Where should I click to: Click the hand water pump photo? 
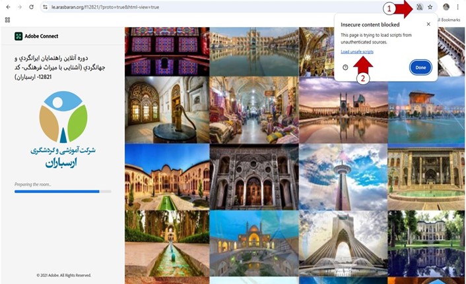coord(167,110)
